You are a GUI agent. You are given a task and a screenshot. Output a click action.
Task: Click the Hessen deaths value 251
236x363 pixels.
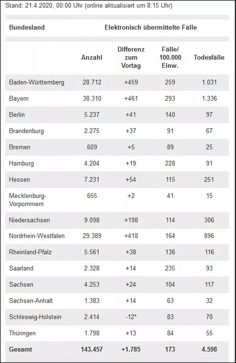209,179
